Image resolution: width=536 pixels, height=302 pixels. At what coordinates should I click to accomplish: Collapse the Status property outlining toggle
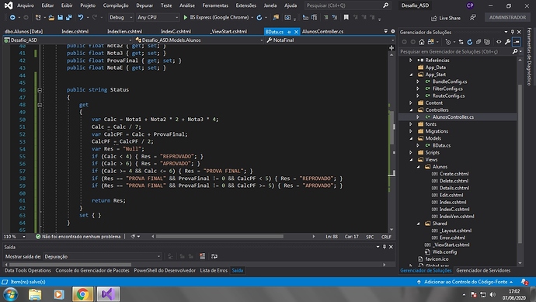pyautogui.click(x=40, y=90)
